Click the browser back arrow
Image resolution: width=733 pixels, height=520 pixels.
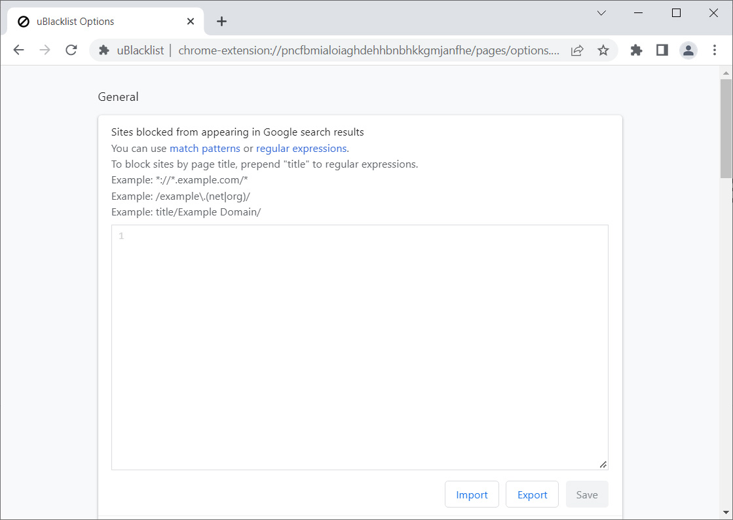tap(18, 50)
